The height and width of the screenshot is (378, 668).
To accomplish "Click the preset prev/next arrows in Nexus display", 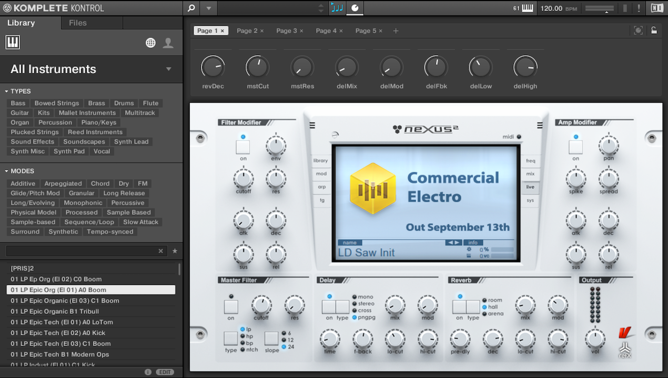I will (x=453, y=243).
